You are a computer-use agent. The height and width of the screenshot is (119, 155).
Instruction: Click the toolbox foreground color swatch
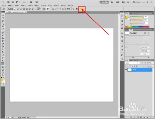pos(2,80)
